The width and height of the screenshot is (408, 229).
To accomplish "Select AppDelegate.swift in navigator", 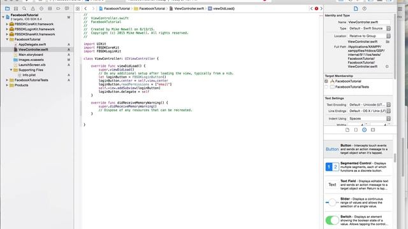I will pos(32,45).
